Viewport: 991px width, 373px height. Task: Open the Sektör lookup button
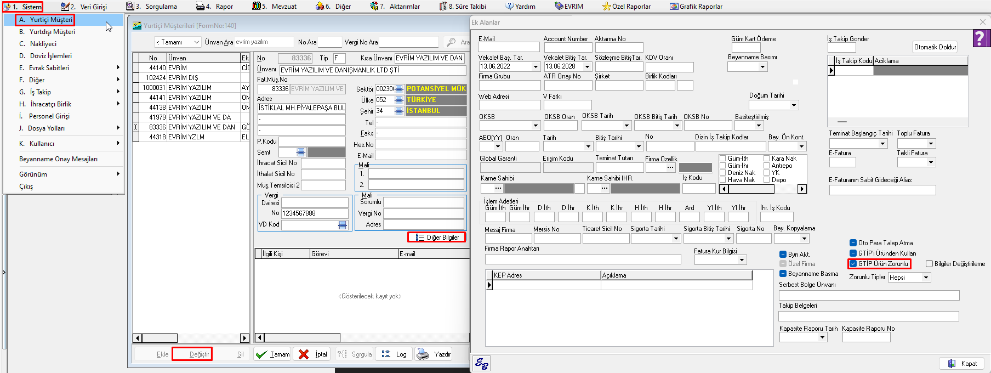[399, 89]
